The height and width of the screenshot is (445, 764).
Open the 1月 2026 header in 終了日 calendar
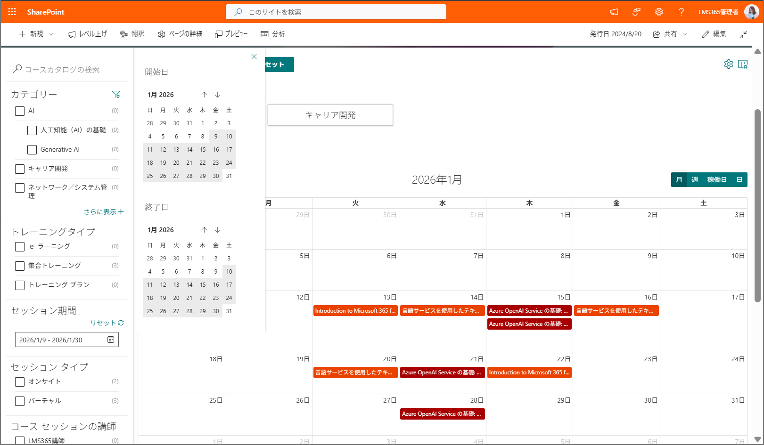coord(161,230)
